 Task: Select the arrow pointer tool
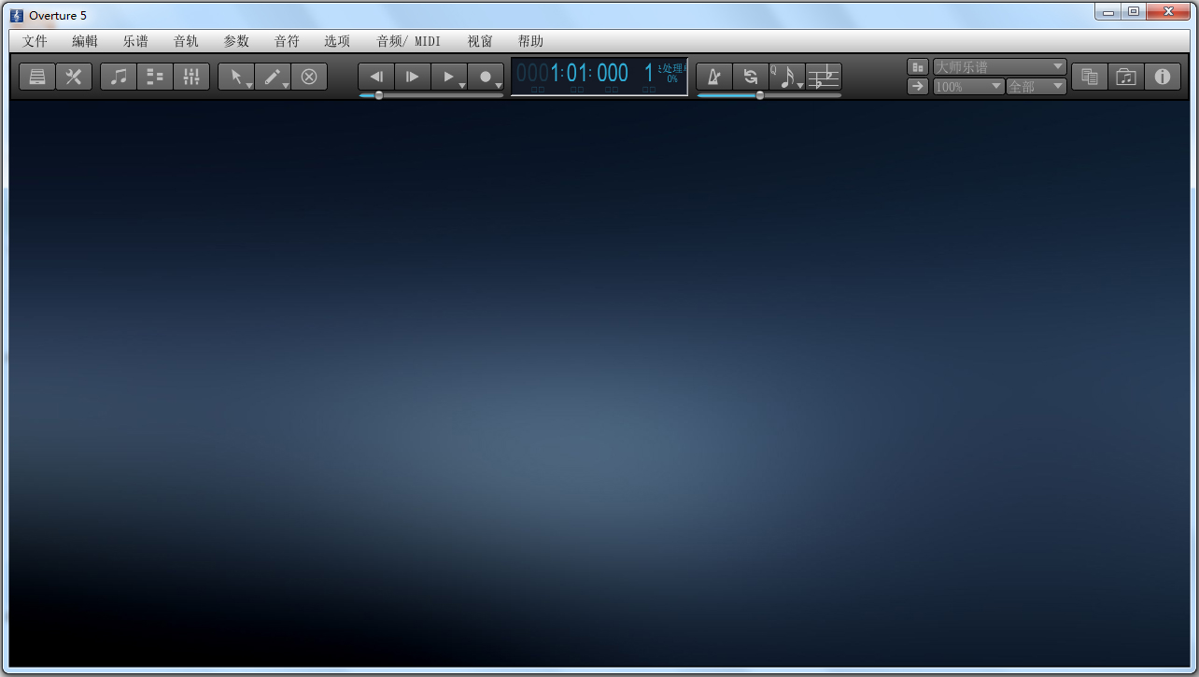[x=236, y=78]
